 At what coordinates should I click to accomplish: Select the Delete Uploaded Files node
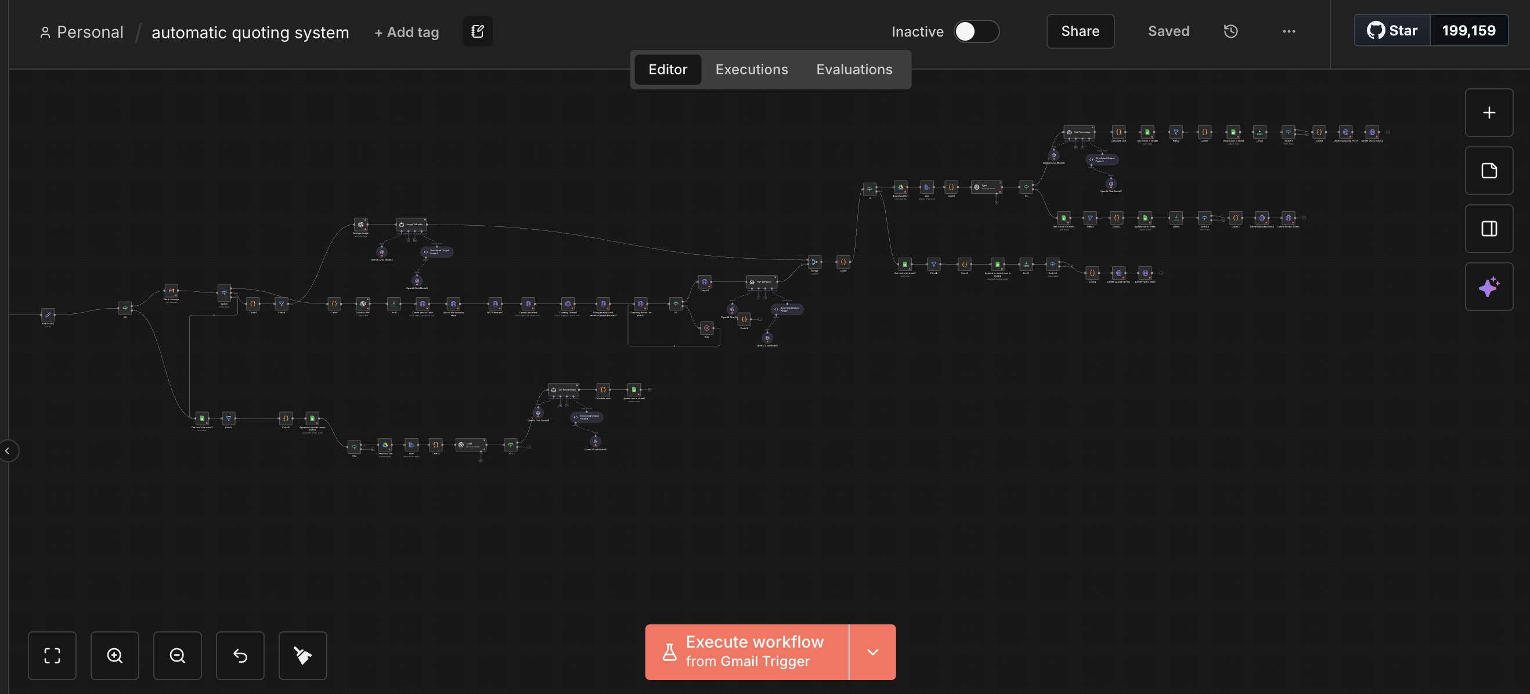pyautogui.click(x=1118, y=273)
